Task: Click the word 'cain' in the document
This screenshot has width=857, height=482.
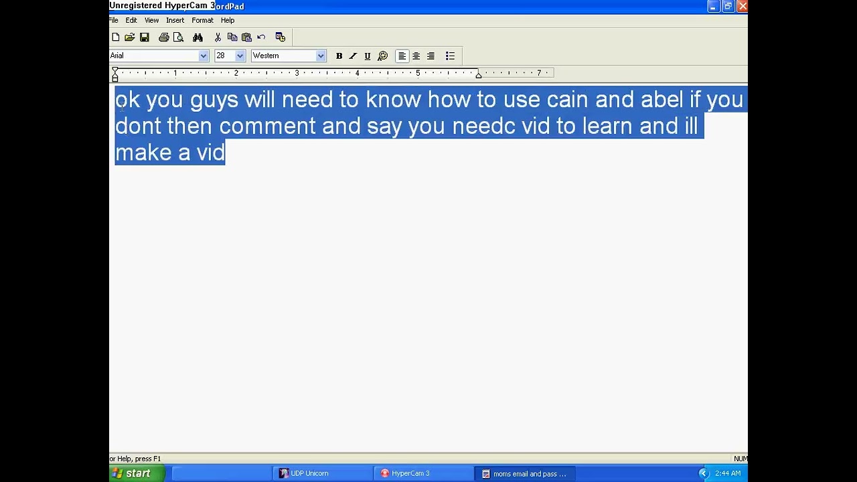Action: pos(567,100)
